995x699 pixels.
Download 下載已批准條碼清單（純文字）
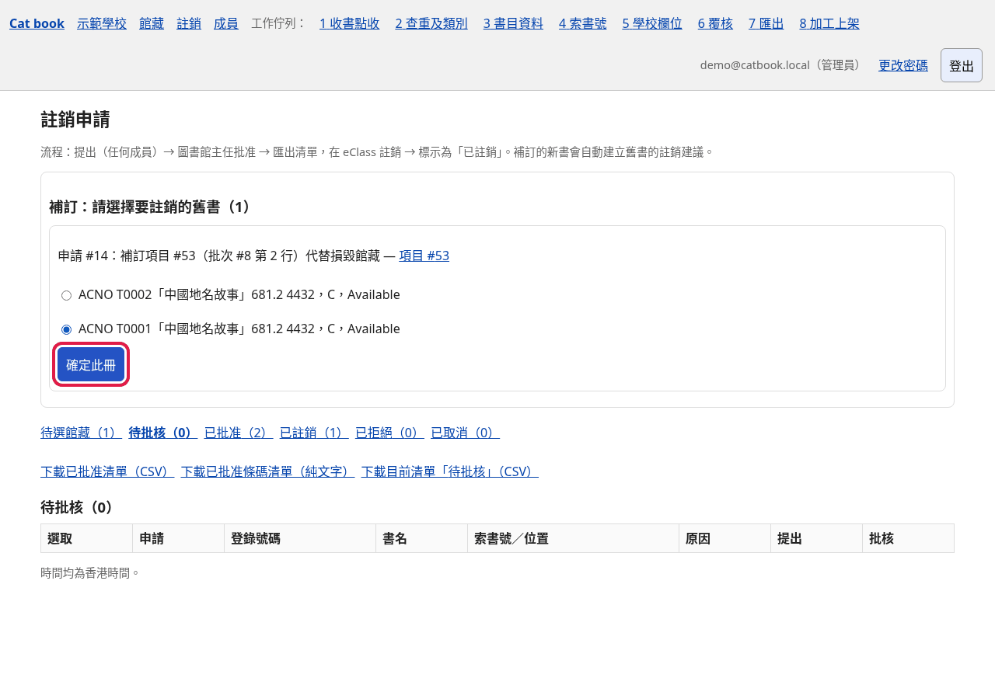267,471
